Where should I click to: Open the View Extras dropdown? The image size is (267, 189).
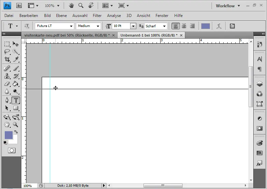[x=33, y=6]
